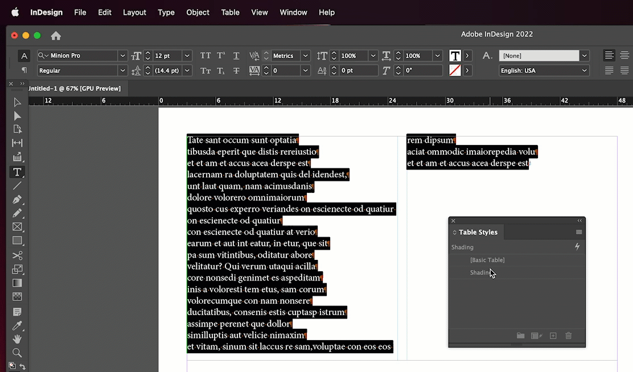The image size is (633, 372).
Task: Open the Apple menu
Action: (15, 13)
